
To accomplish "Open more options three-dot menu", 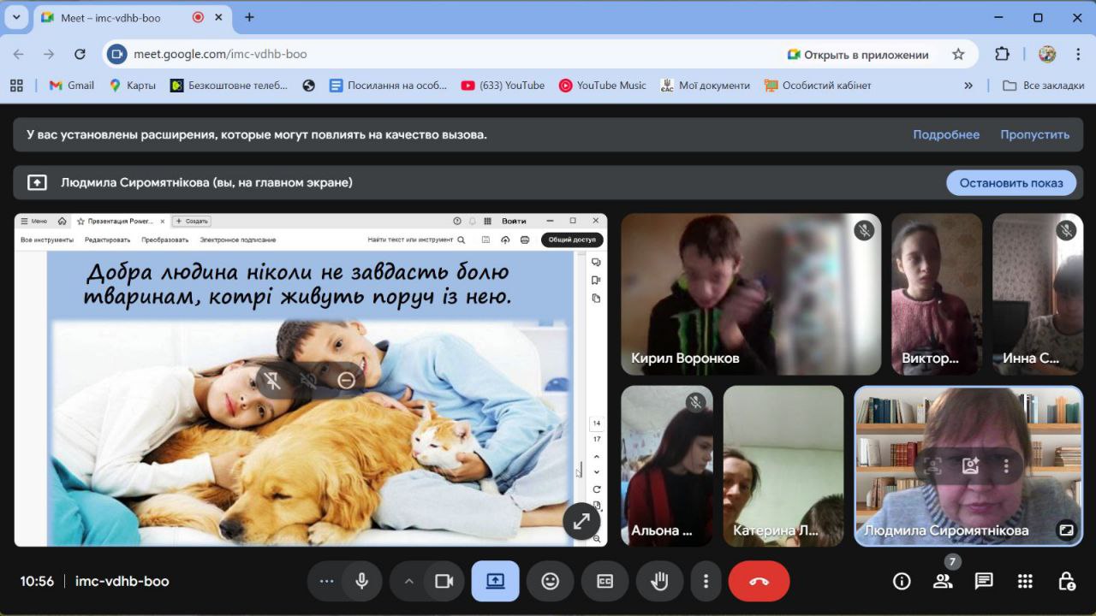I will (706, 581).
